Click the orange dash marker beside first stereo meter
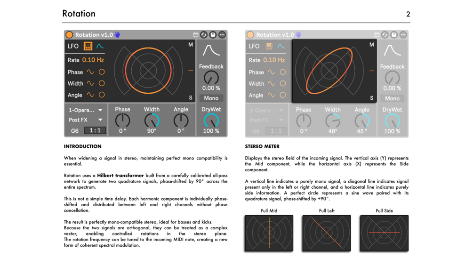This screenshot has width=473, height=266. pyautogui.click(x=191, y=71)
